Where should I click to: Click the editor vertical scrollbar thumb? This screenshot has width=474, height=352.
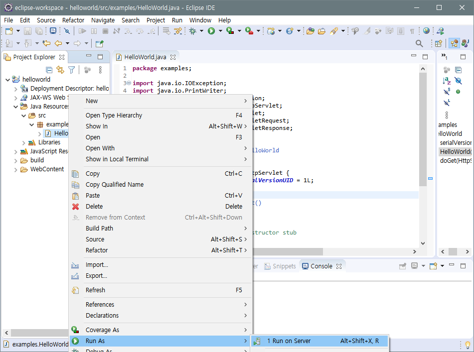click(x=423, y=129)
